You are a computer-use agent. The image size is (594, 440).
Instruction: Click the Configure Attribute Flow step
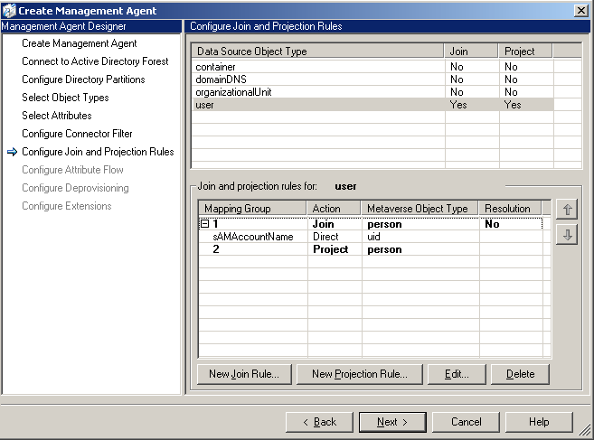pos(72,170)
